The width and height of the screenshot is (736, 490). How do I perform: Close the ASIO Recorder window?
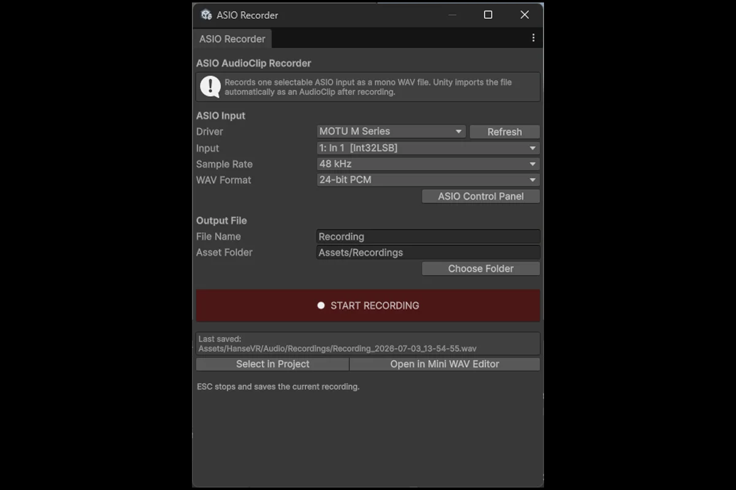coord(524,15)
